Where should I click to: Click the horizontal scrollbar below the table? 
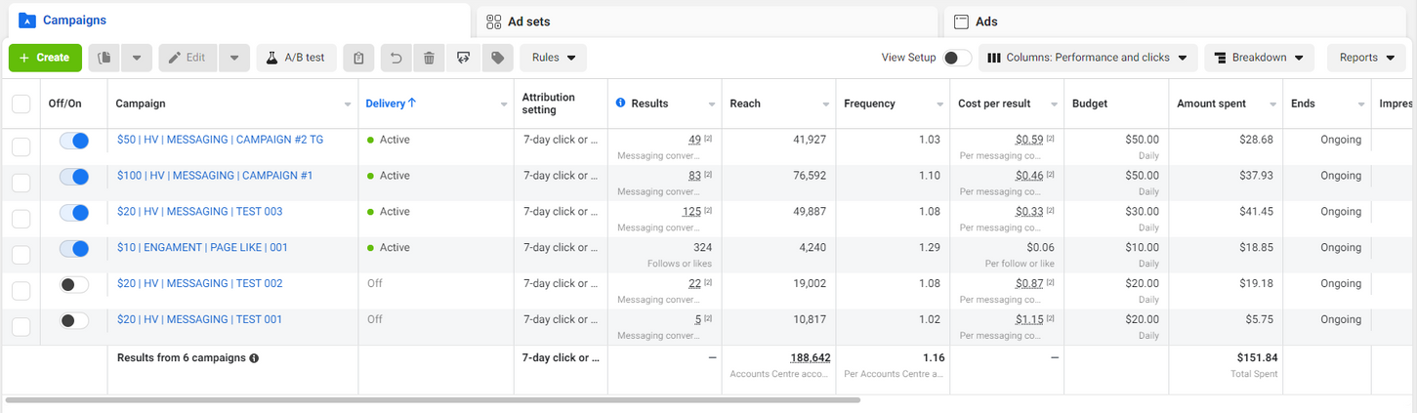[432, 399]
